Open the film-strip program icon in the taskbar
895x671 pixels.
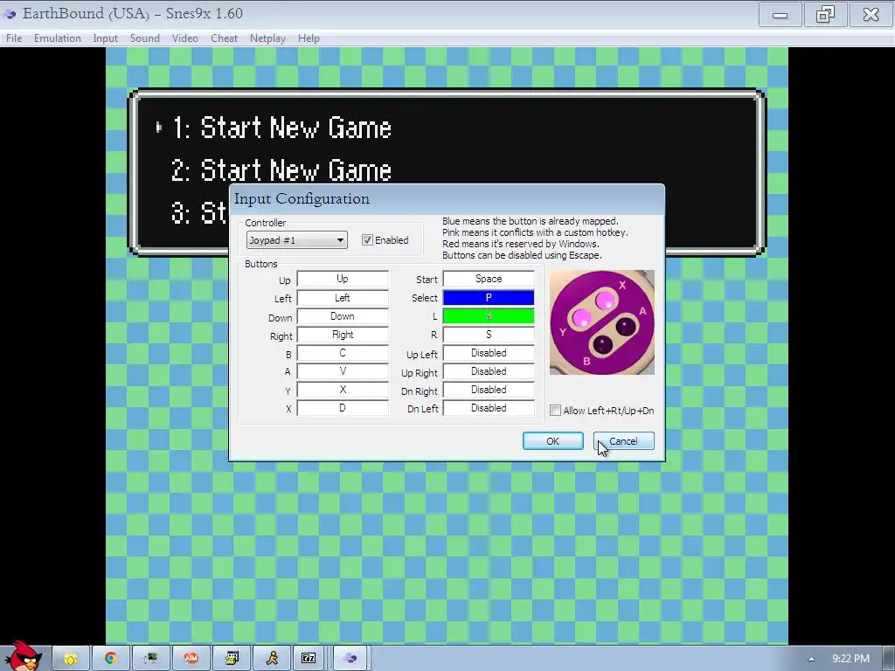point(232,659)
